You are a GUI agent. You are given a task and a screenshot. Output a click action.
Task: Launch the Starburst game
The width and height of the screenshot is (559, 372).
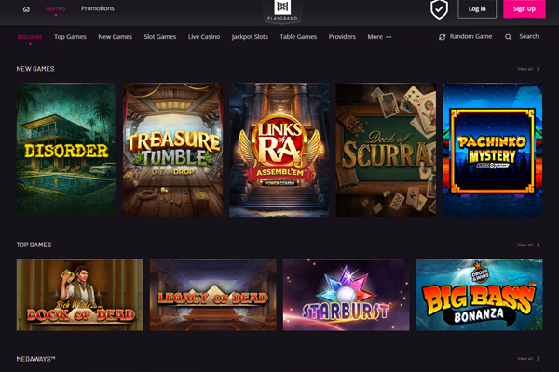(x=347, y=295)
